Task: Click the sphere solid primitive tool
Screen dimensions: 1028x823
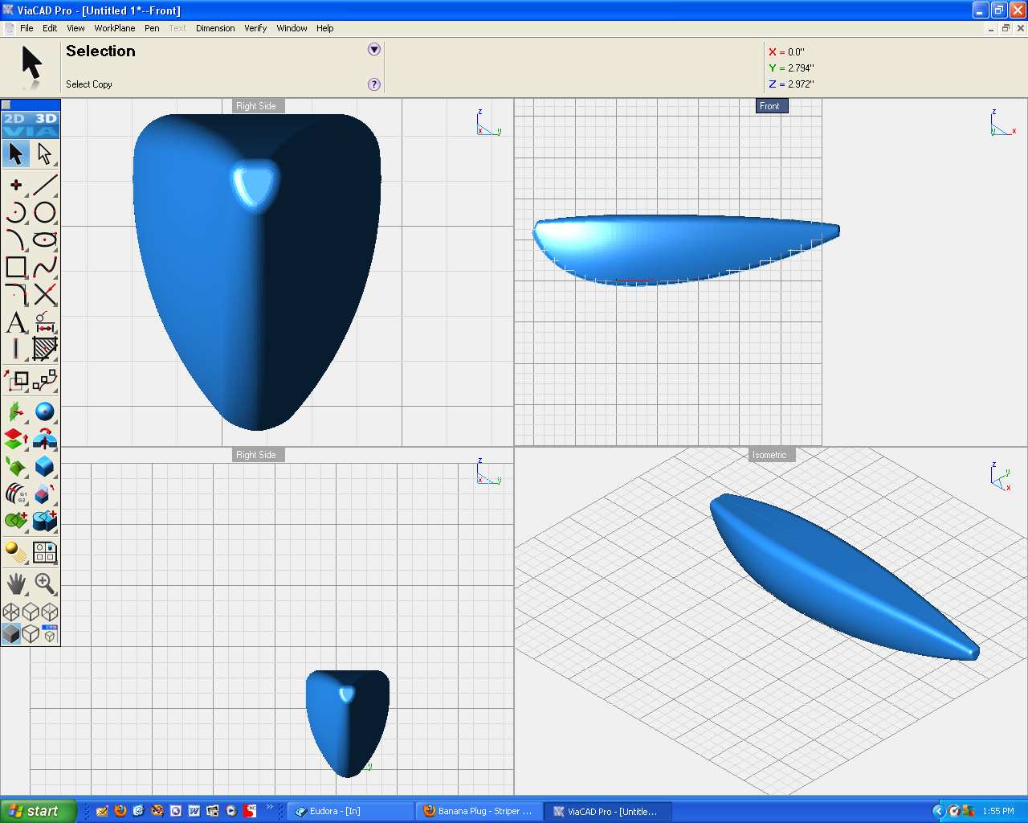Action: pos(45,412)
